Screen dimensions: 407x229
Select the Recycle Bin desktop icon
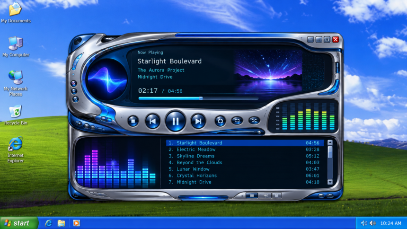click(x=16, y=115)
